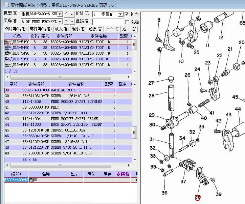Click the 缩小(F) zoom out button
Viewport: 245px width, 204px height.
pos(79,29)
